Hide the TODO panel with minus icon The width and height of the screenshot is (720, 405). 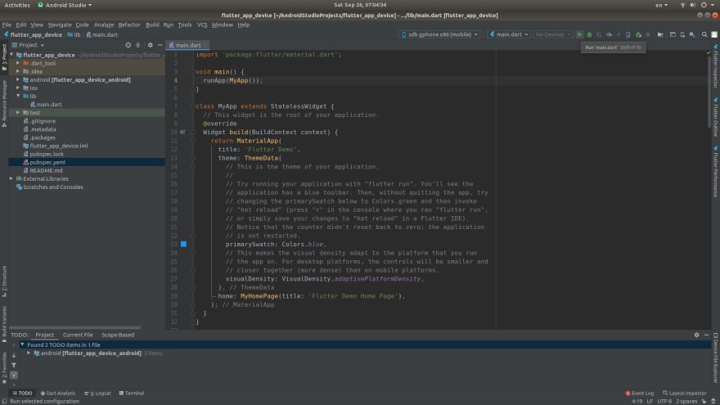click(x=706, y=335)
